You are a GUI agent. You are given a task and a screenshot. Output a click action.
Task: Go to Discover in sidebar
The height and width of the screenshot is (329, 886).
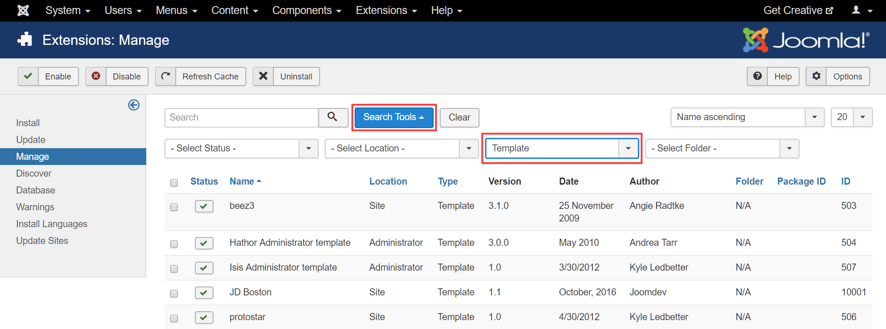[34, 173]
